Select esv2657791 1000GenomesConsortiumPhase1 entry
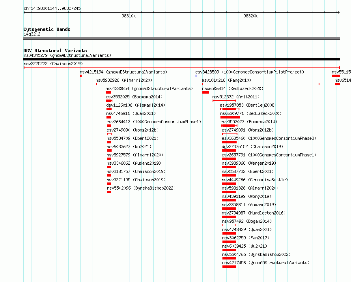The height and width of the screenshot is (282, 351). click(x=269, y=155)
